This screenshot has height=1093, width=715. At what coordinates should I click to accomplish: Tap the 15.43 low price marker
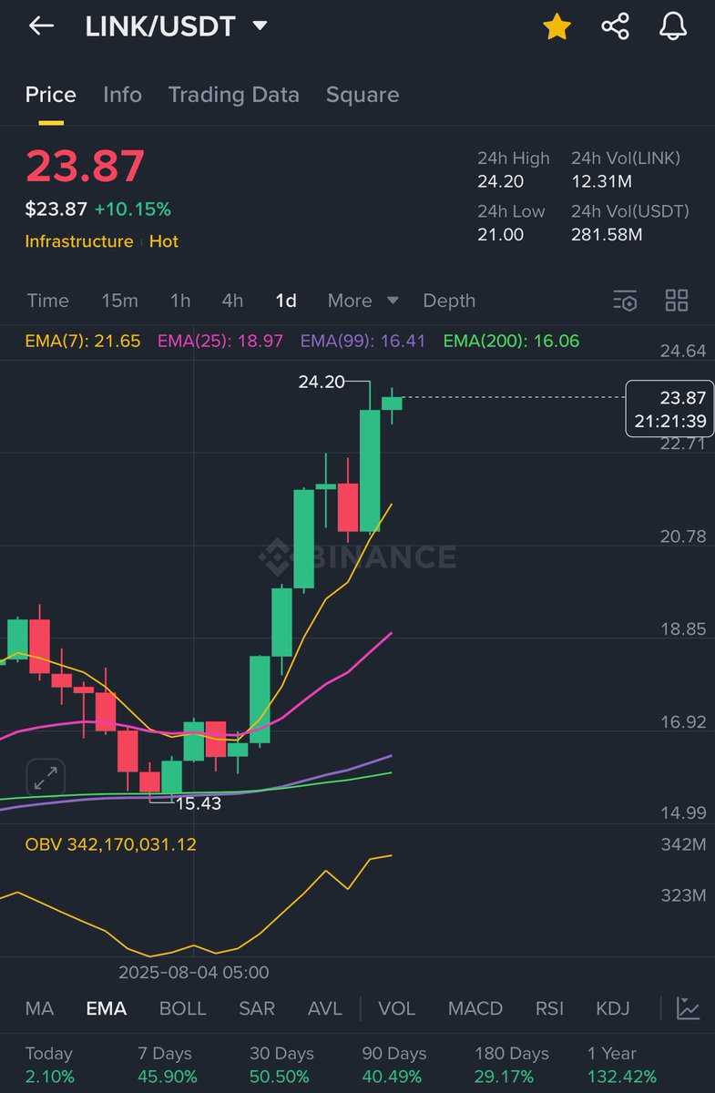[199, 803]
